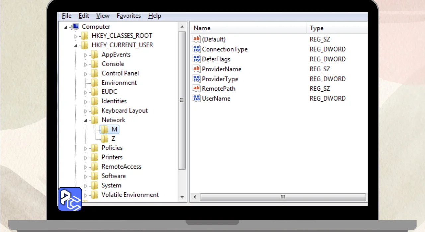Sort values by the Type column header
The width and height of the screenshot is (425, 232).
(x=337, y=28)
